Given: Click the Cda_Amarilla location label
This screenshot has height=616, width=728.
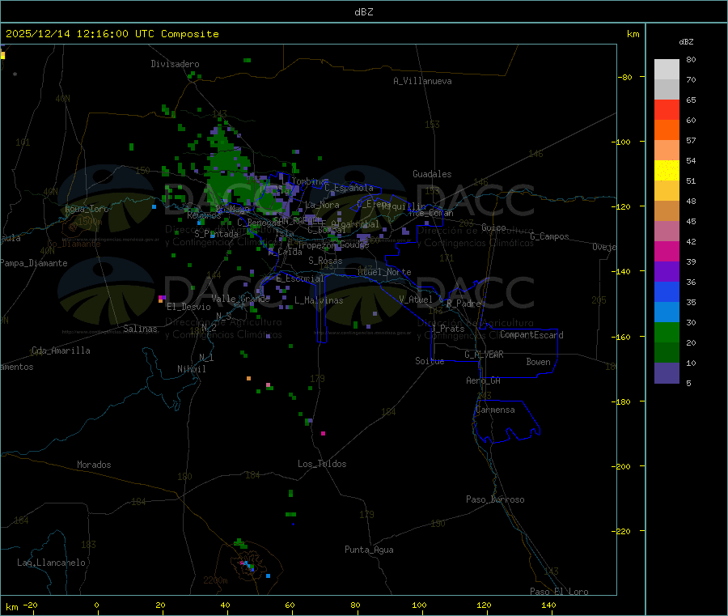Looking at the screenshot, I should 61,350.
